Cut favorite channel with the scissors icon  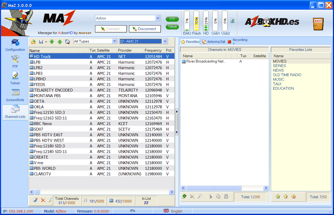[211, 197]
